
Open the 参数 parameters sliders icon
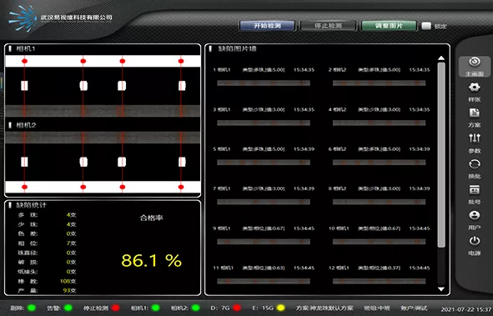pyautogui.click(x=475, y=138)
